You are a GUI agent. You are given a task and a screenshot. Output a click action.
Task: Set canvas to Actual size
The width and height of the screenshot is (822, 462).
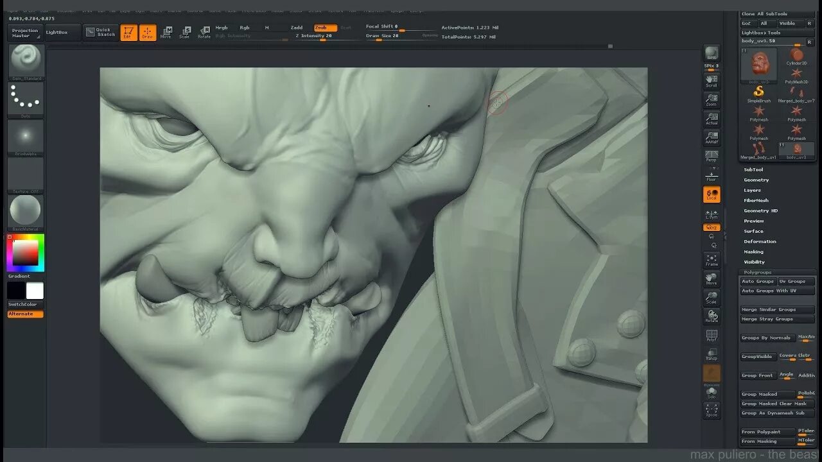712,118
